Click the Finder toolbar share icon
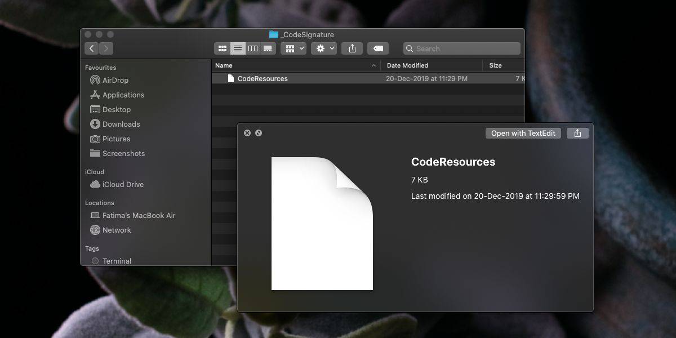The height and width of the screenshot is (338, 676). 352,48
